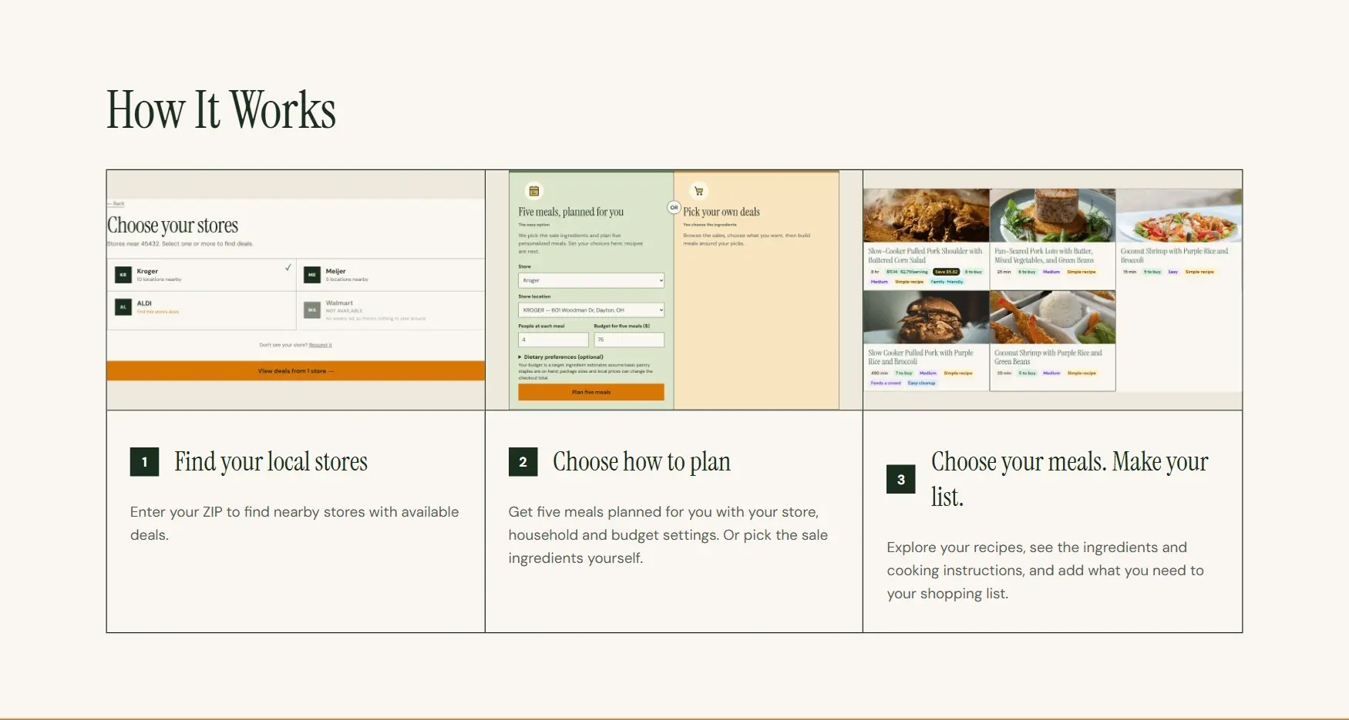Click the step 1 number badge
This screenshot has height=720, width=1349.
[144, 462]
